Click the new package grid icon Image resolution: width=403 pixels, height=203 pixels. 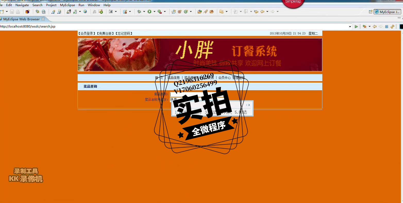pos(180,12)
